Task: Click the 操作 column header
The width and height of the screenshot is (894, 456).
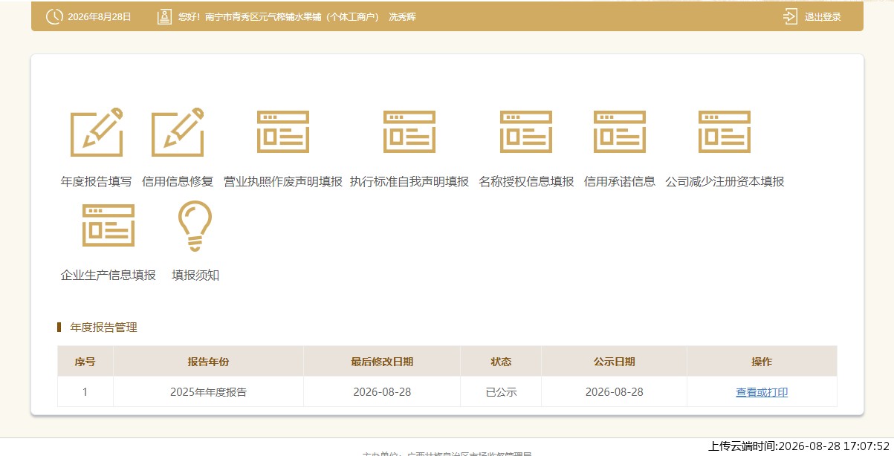Action: 762,362
